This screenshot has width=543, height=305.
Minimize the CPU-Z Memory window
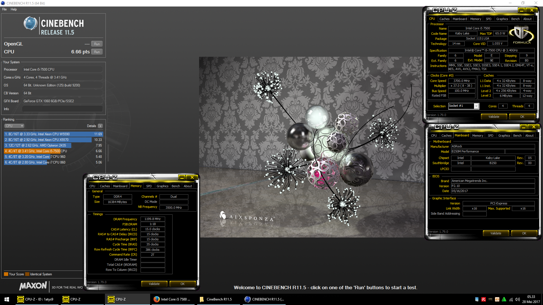tap(182, 177)
